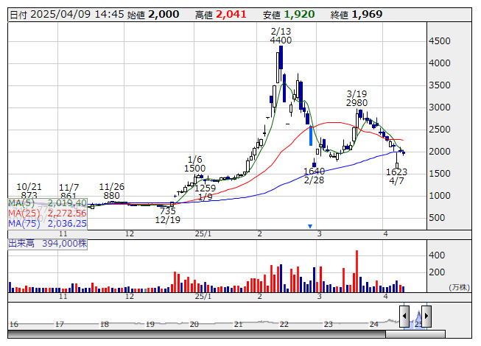
Task: Click the 3/19 2980 high label
Action: (x=357, y=98)
